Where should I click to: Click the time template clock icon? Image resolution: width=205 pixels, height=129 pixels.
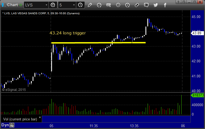pyautogui.click(x=80, y=5)
